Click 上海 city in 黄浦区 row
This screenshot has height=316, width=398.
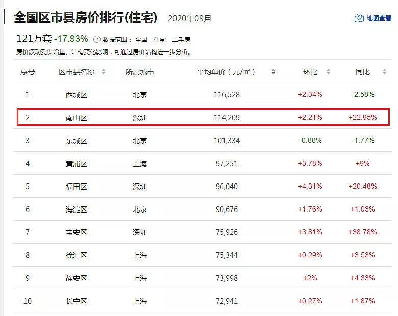pos(140,164)
